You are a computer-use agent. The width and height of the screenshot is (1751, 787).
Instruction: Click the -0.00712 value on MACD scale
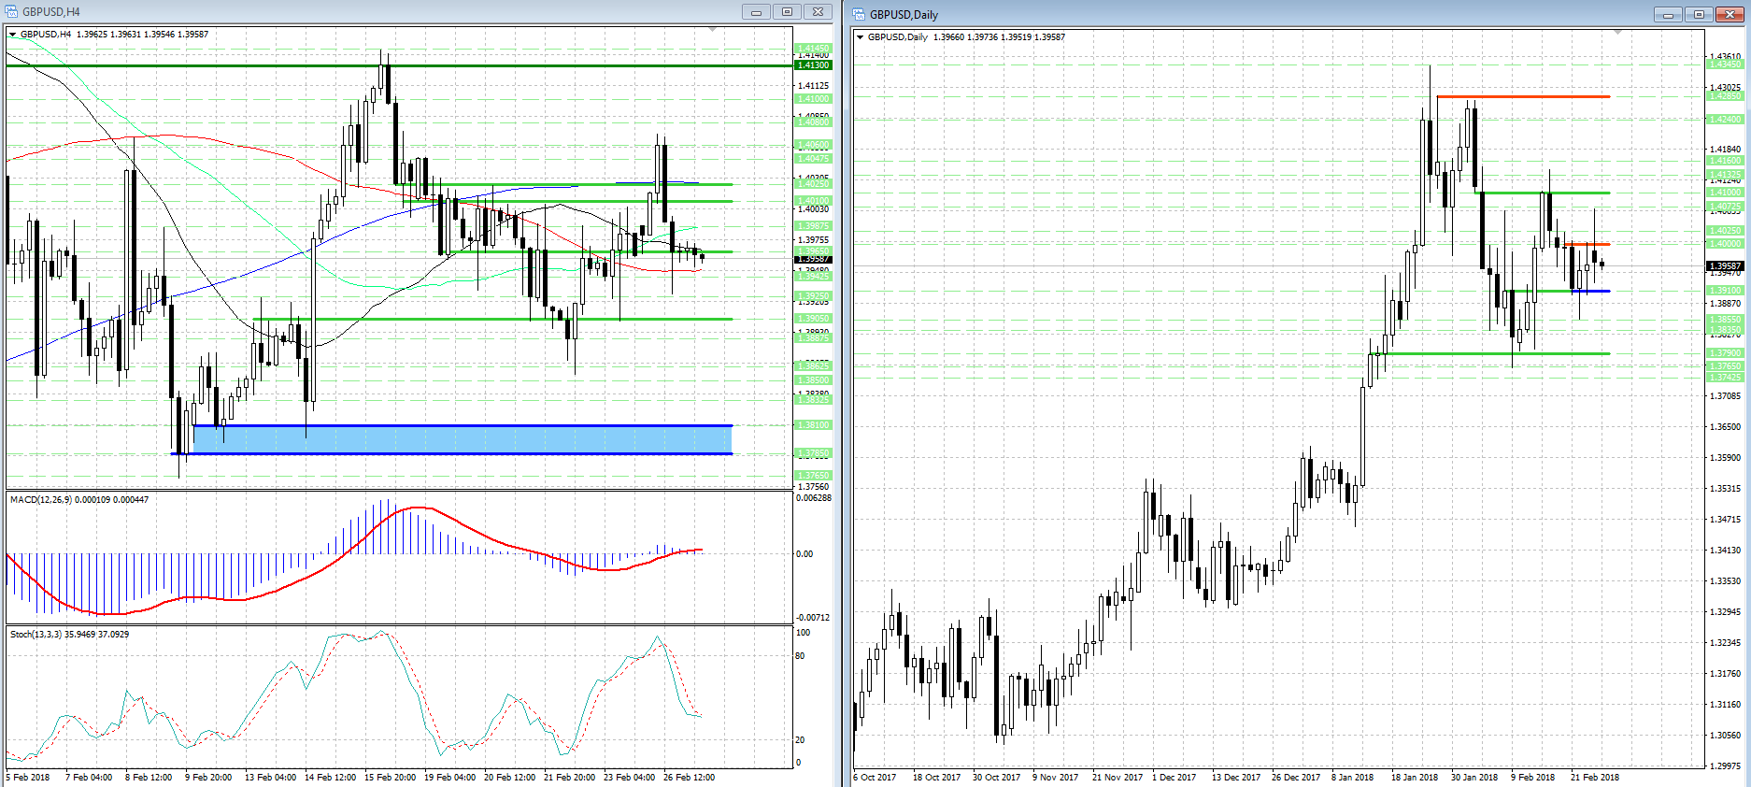click(813, 618)
